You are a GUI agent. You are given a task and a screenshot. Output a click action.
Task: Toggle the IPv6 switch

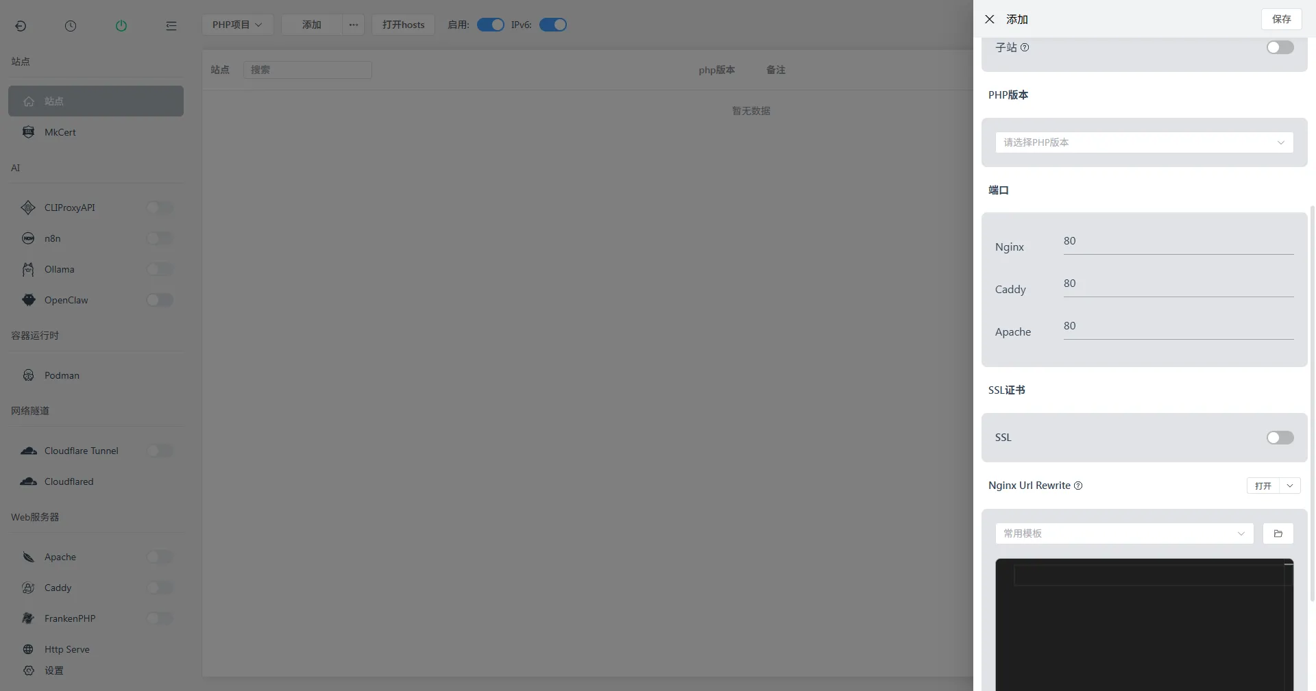(553, 25)
